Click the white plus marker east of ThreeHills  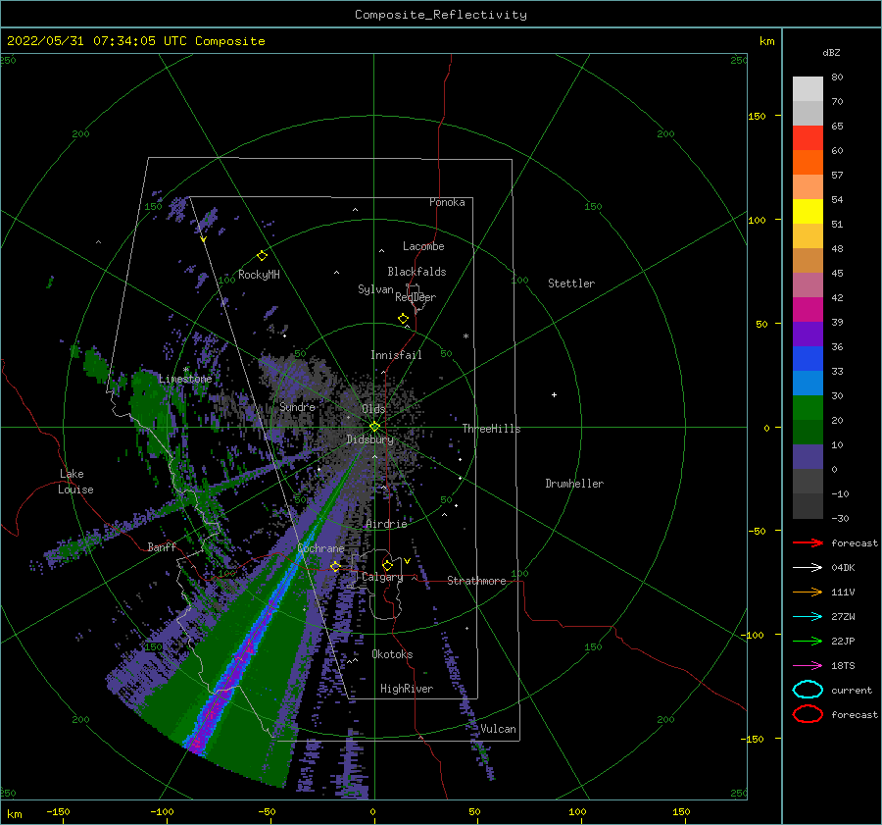(554, 394)
